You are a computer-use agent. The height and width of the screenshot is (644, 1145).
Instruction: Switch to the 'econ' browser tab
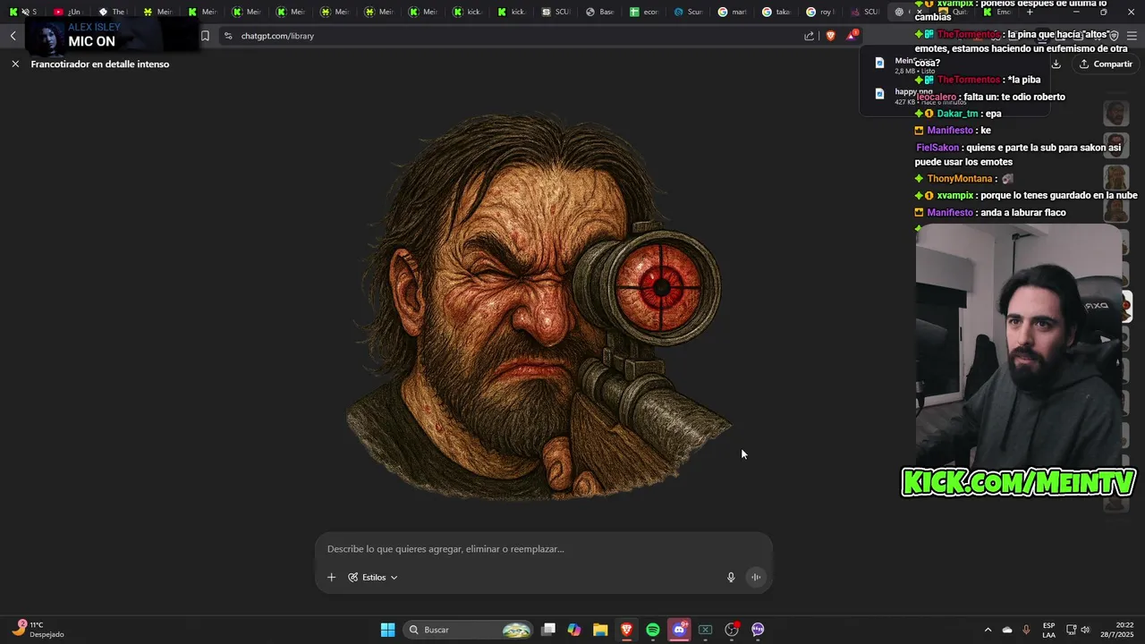pos(646,12)
